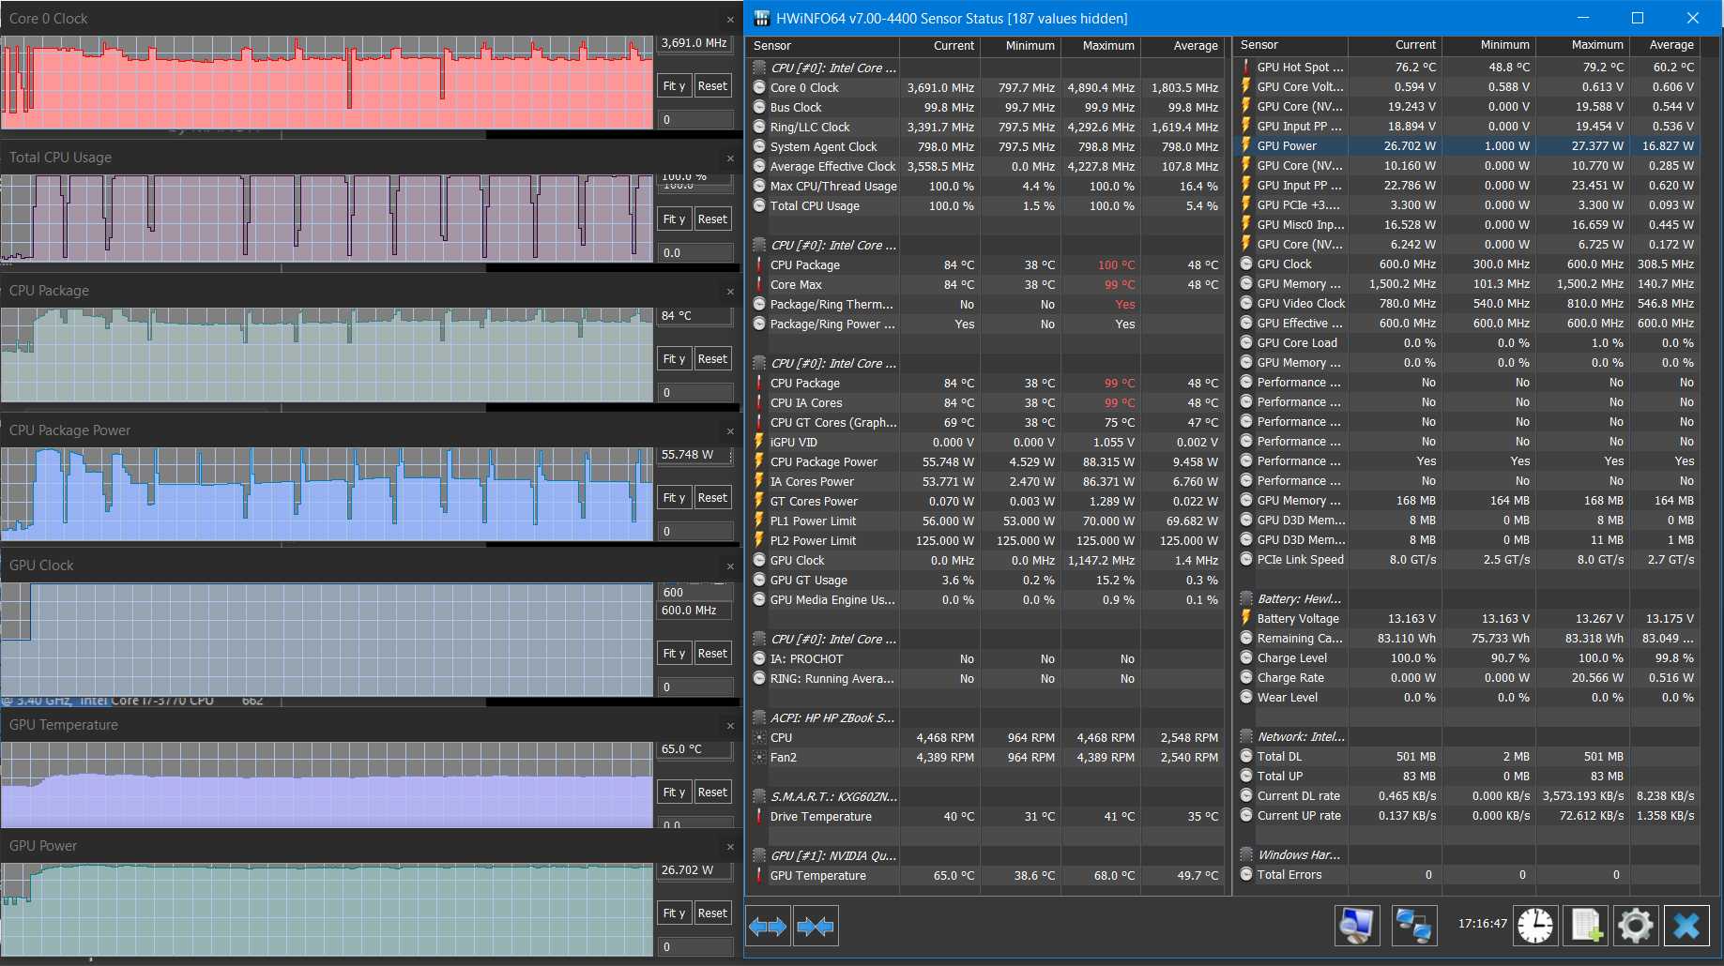This screenshot has height=966, width=1724.
Task: Click the expand sensor columns arrows icon
Action: coord(768,927)
